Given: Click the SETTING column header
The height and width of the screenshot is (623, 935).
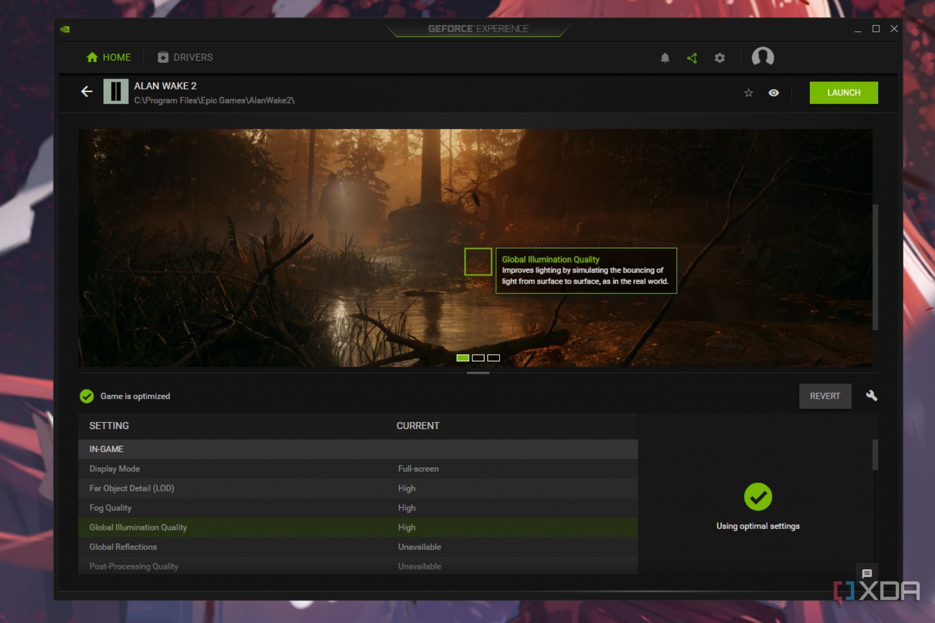Looking at the screenshot, I should pos(109,425).
